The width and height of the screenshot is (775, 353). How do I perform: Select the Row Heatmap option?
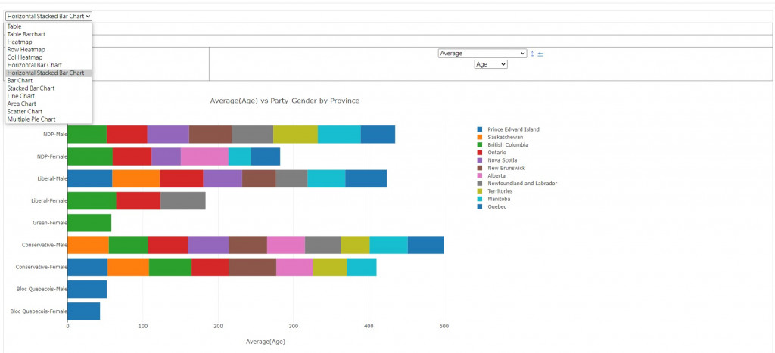point(48,50)
